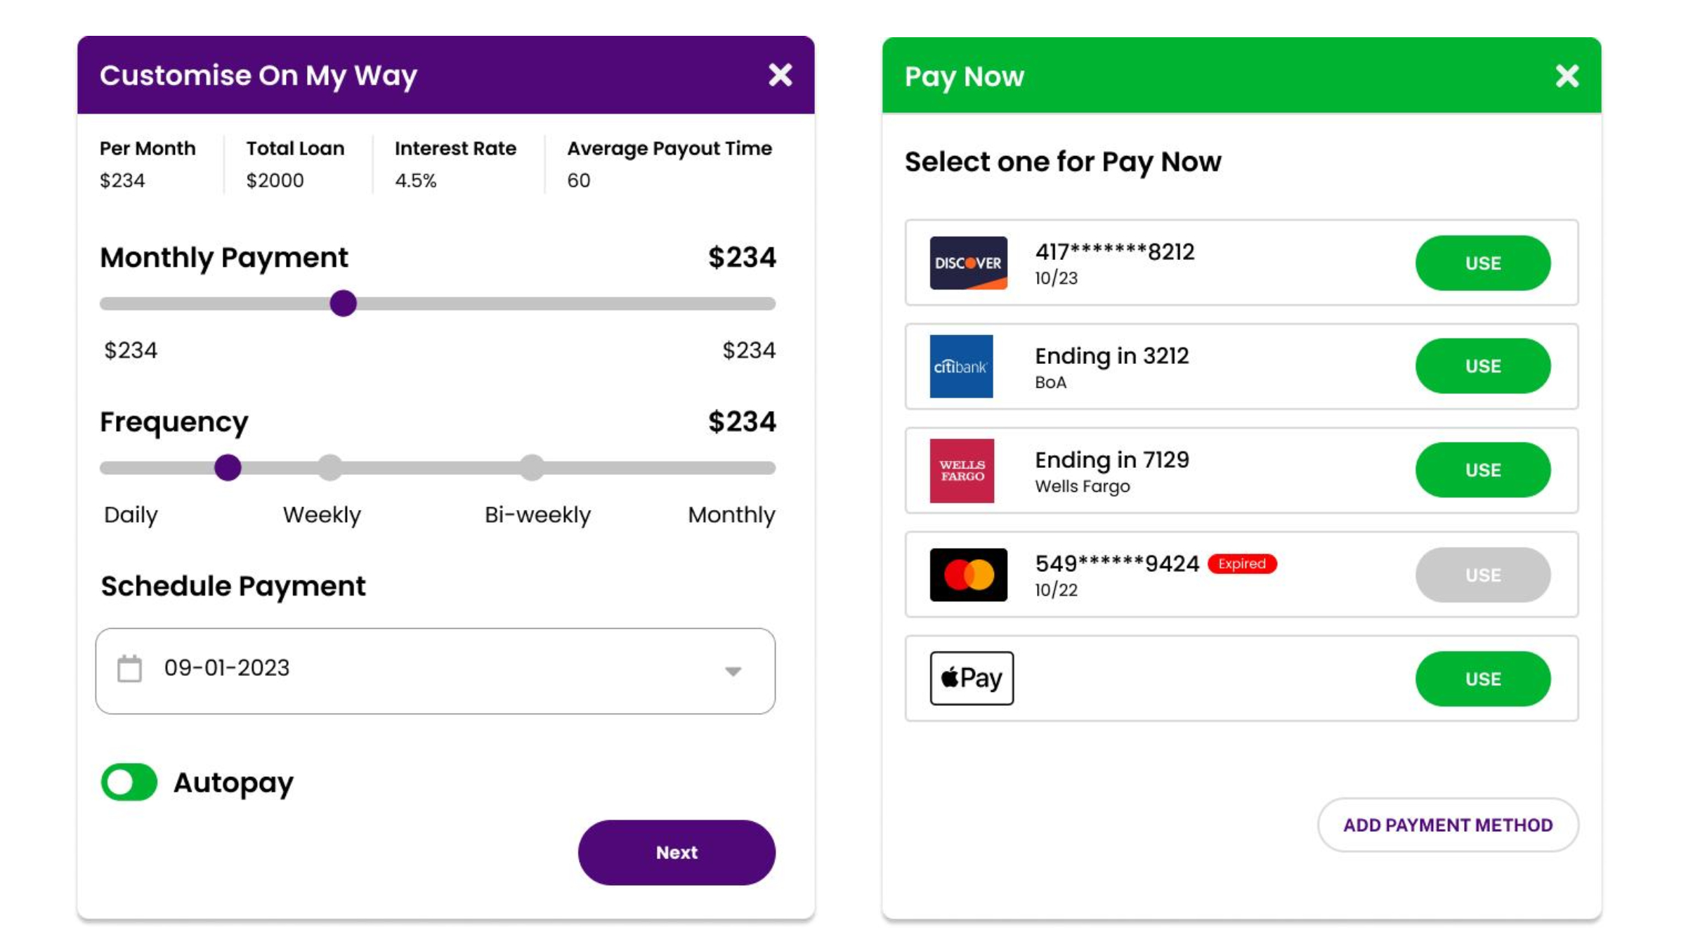Click the Mastercard logo icon

coord(968,575)
